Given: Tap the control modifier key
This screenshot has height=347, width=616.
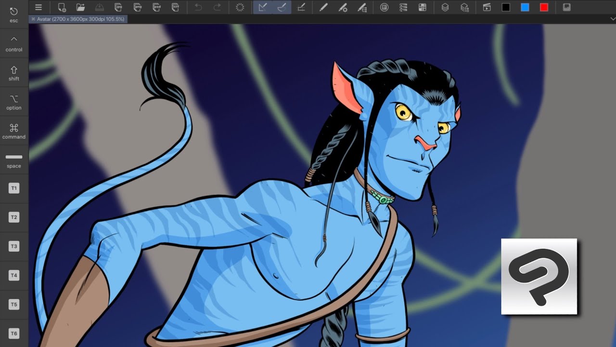Looking at the screenshot, I should (x=14, y=43).
